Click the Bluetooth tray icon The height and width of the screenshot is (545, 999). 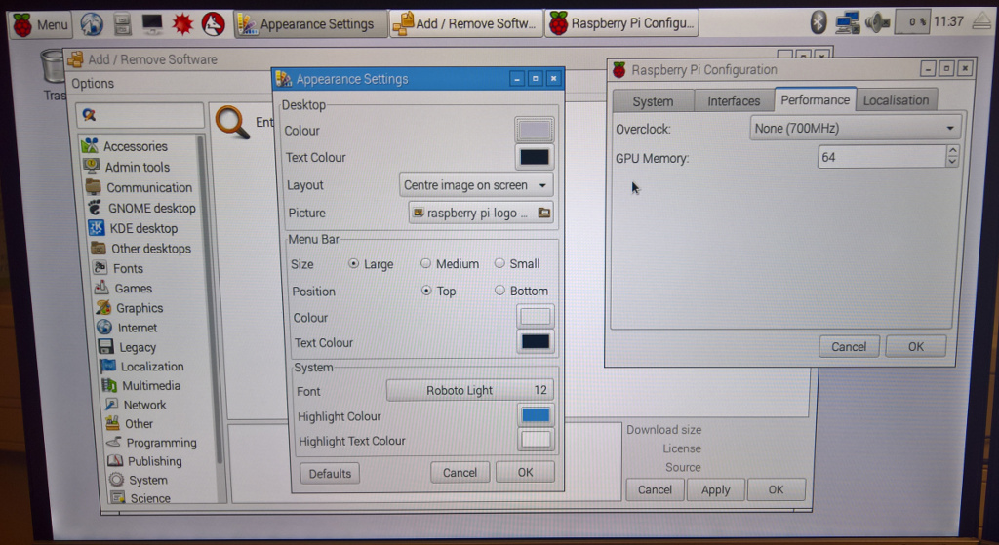point(819,22)
